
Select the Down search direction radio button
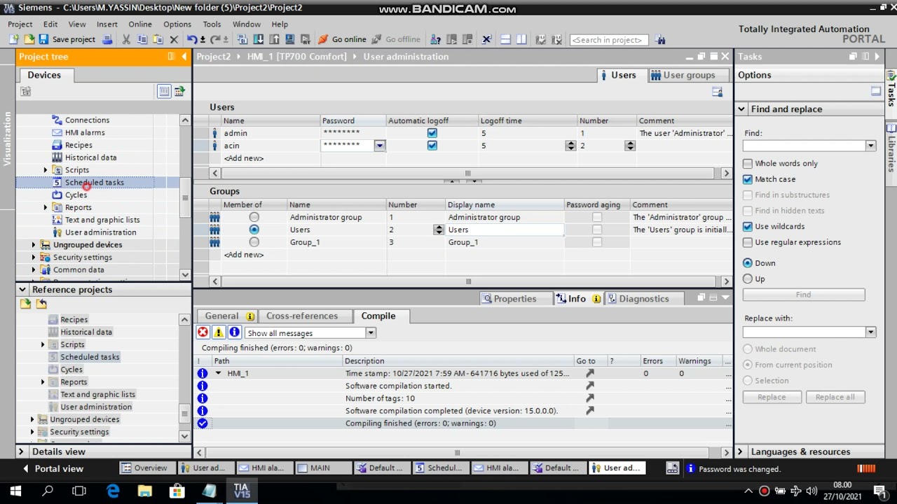click(x=748, y=263)
